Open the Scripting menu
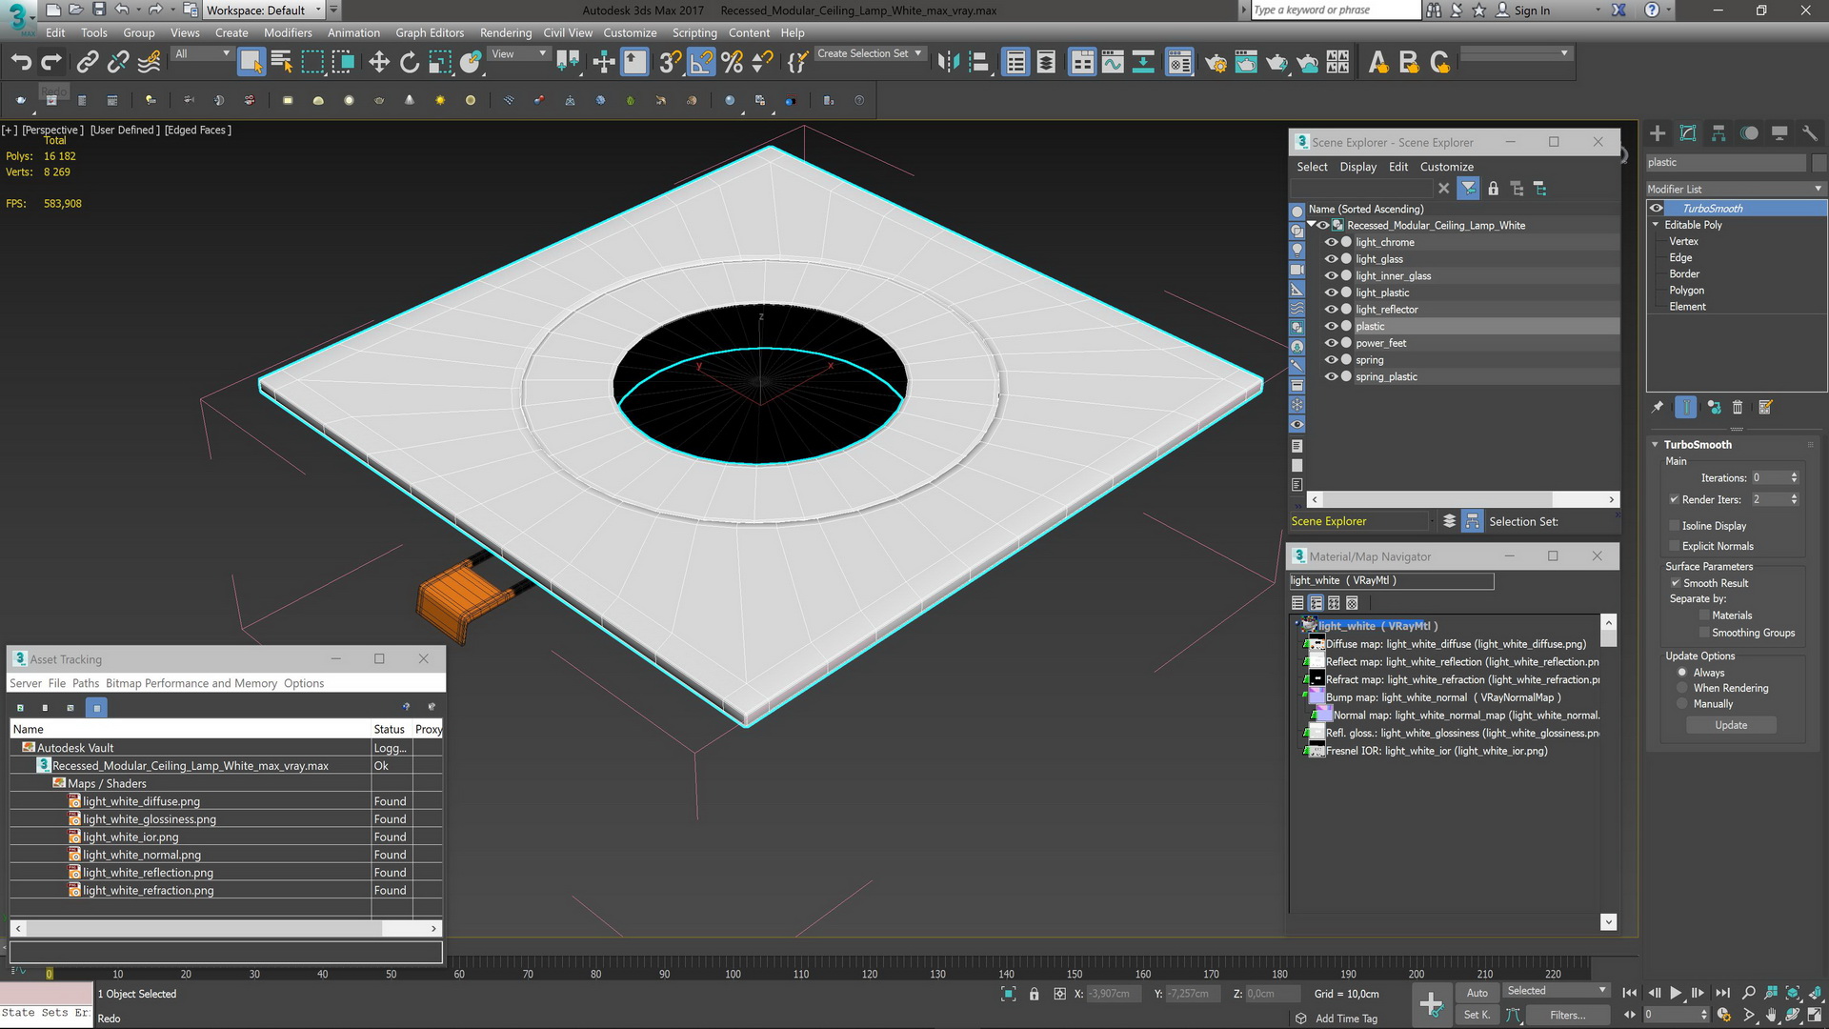The image size is (1829, 1029). tap(694, 32)
